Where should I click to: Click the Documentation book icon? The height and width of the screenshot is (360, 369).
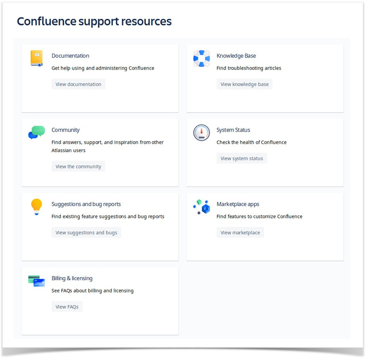(x=37, y=58)
